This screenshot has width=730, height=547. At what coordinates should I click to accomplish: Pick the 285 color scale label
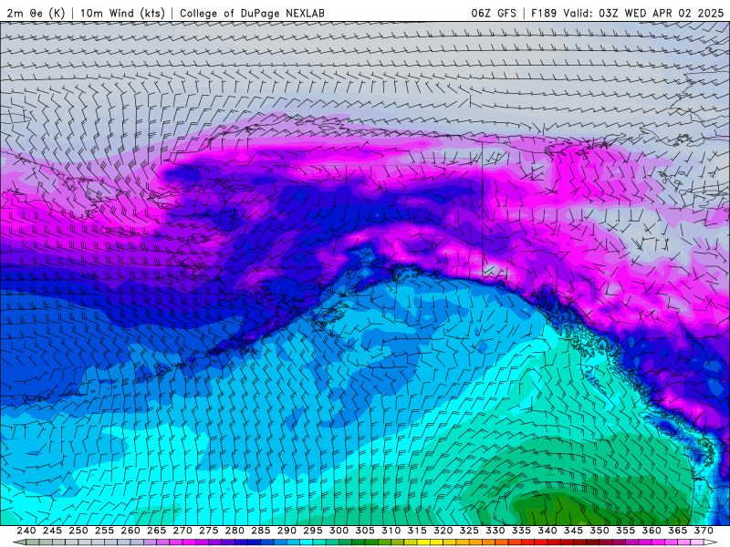pyautogui.click(x=261, y=531)
